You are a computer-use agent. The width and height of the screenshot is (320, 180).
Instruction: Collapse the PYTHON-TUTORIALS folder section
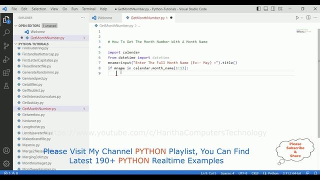point(33,44)
